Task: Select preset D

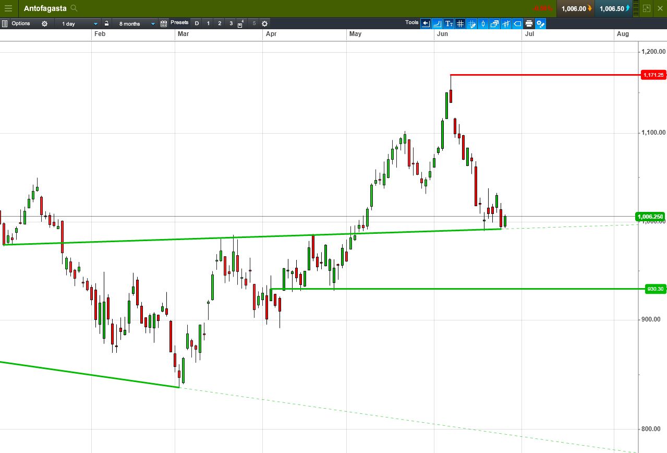Action: 197,23
